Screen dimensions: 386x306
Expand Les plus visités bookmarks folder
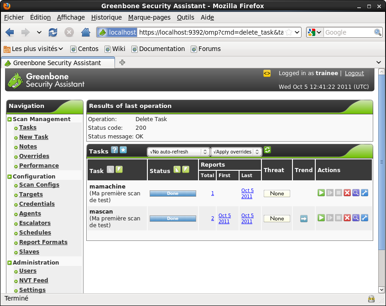click(x=33, y=49)
